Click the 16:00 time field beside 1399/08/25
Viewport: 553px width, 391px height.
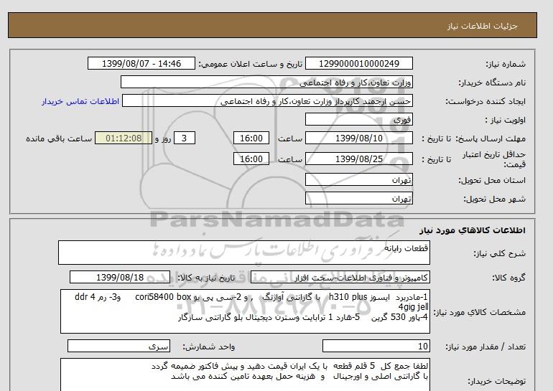click(x=251, y=159)
